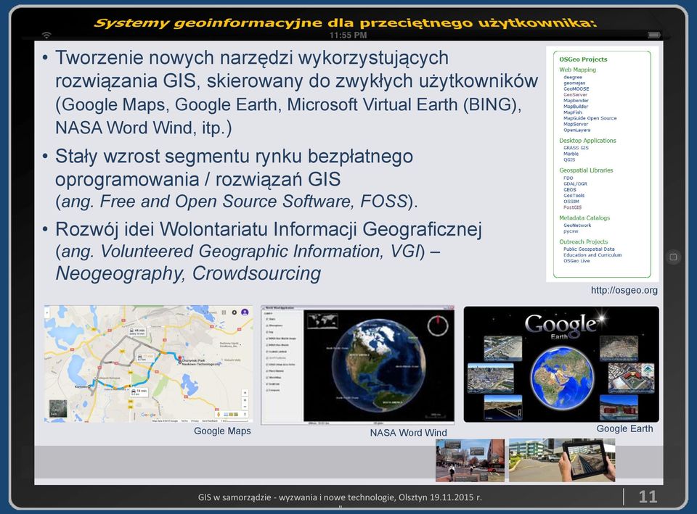Open the Desktop Applications category
Image resolution: width=697 pixels, height=514 pixels.
[x=587, y=141]
